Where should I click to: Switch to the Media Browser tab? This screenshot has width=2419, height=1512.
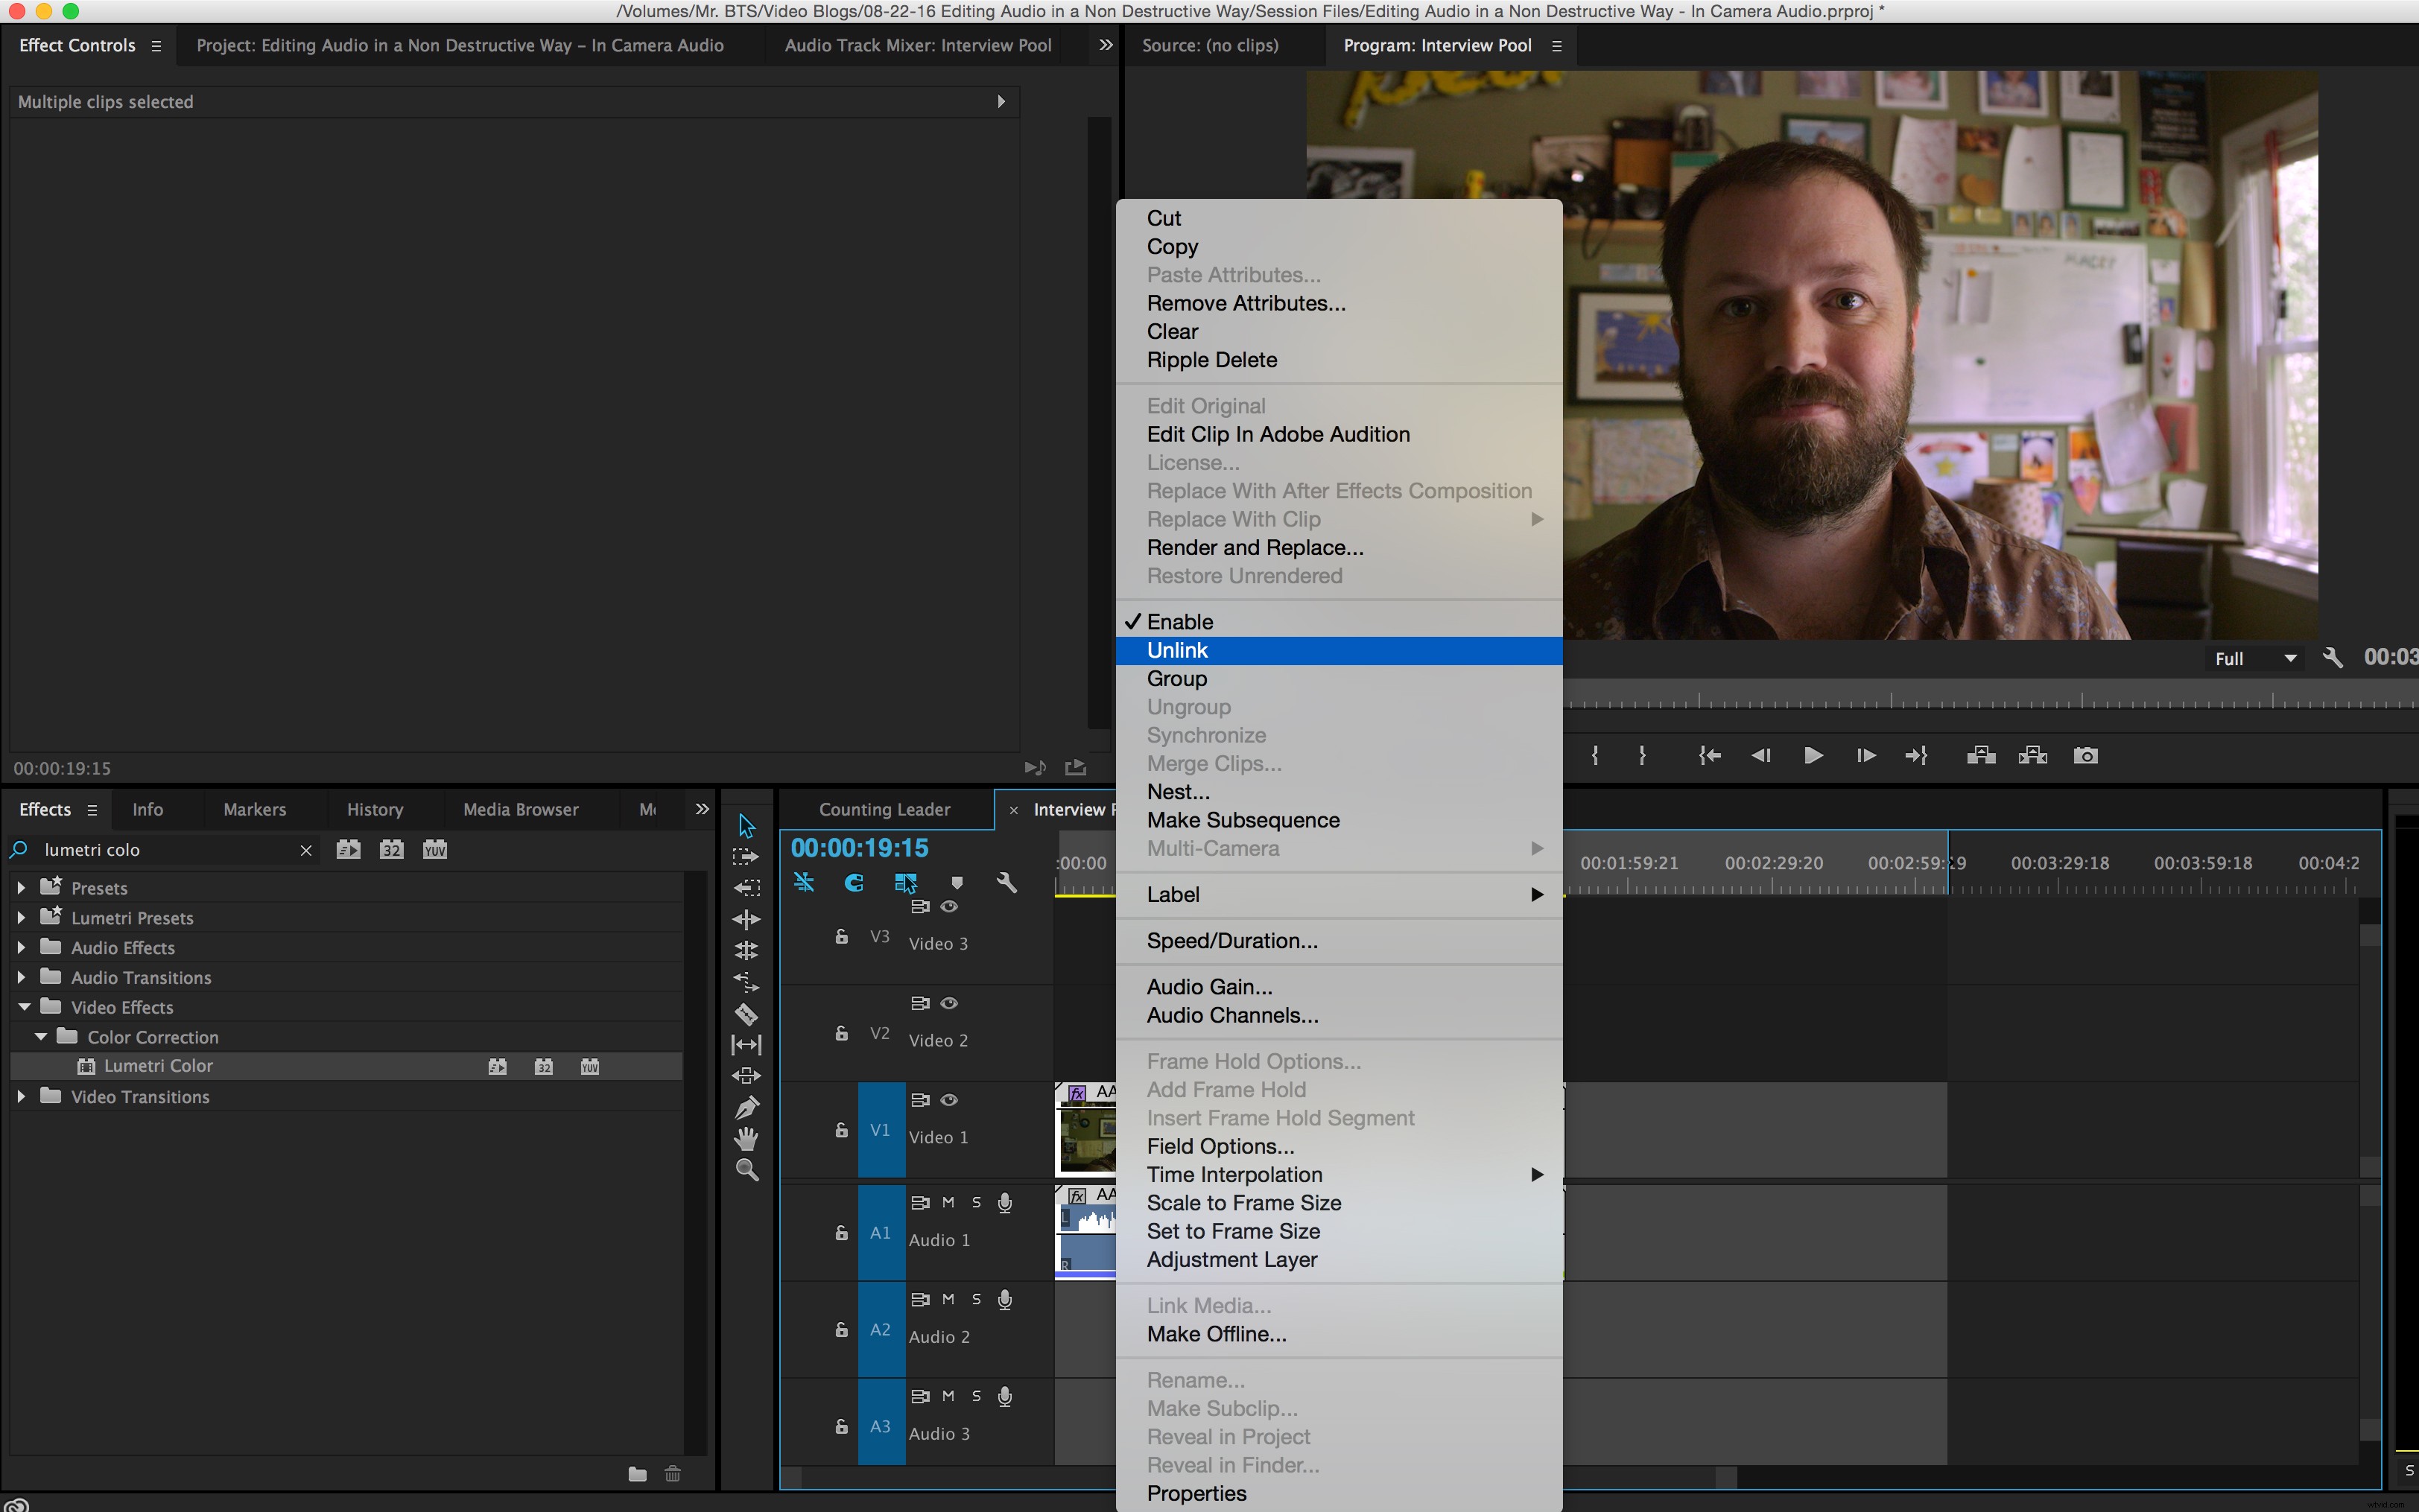point(521,809)
